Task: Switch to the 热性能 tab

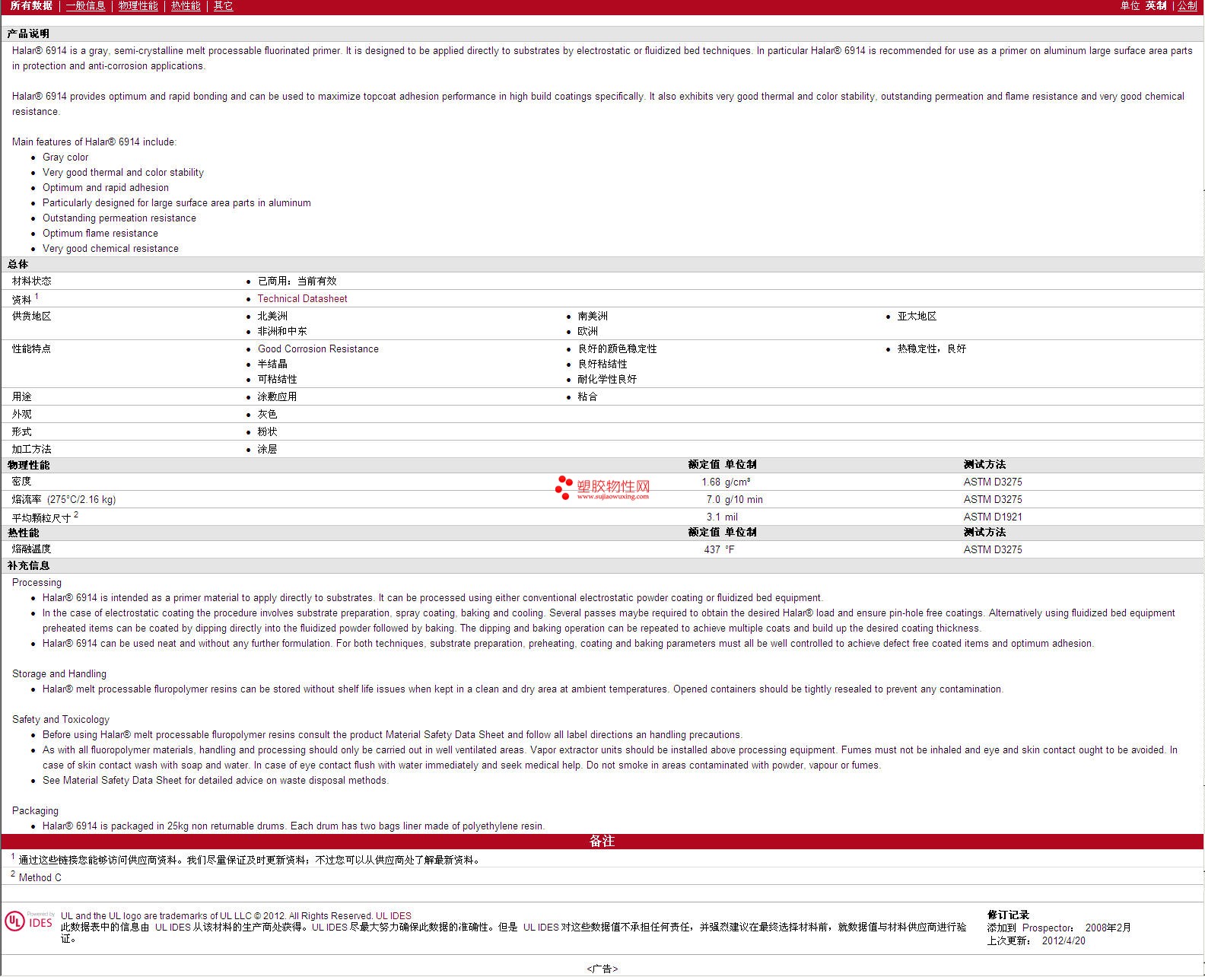Action: click(186, 6)
